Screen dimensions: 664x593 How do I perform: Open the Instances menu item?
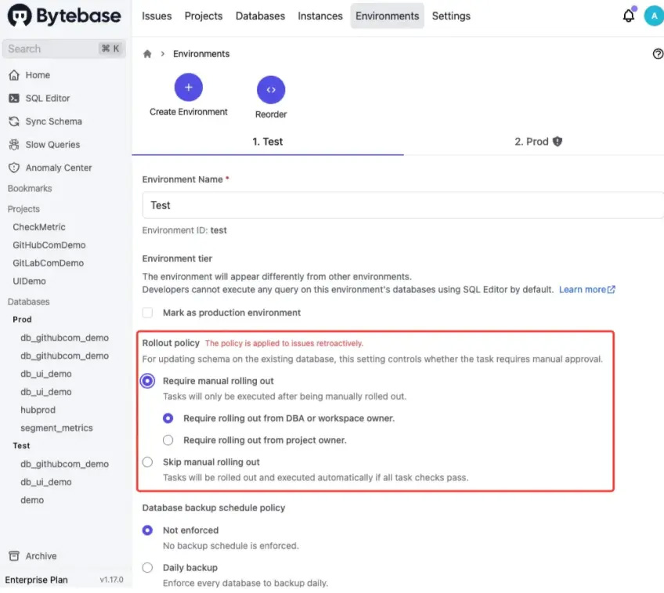pyautogui.click(x=319, y=16)
